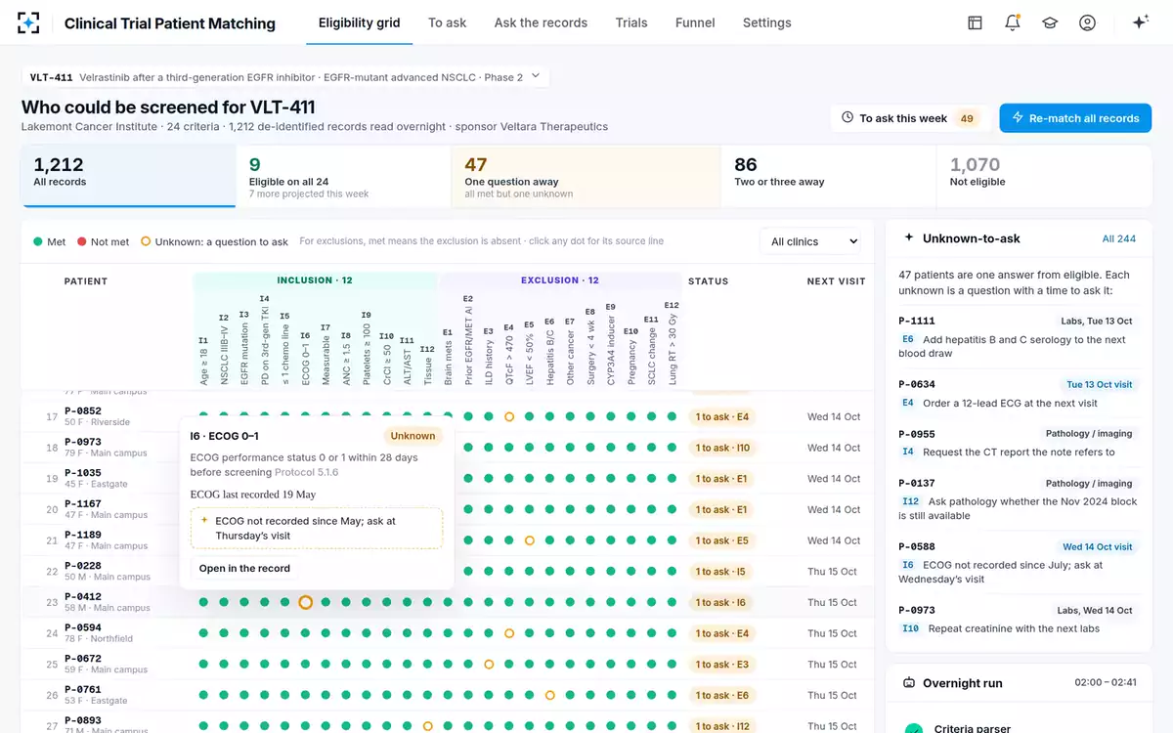Screen dimensions: 1173x733
Task: Open the sparkle AI assistant icon
Action: [1140, 22]
